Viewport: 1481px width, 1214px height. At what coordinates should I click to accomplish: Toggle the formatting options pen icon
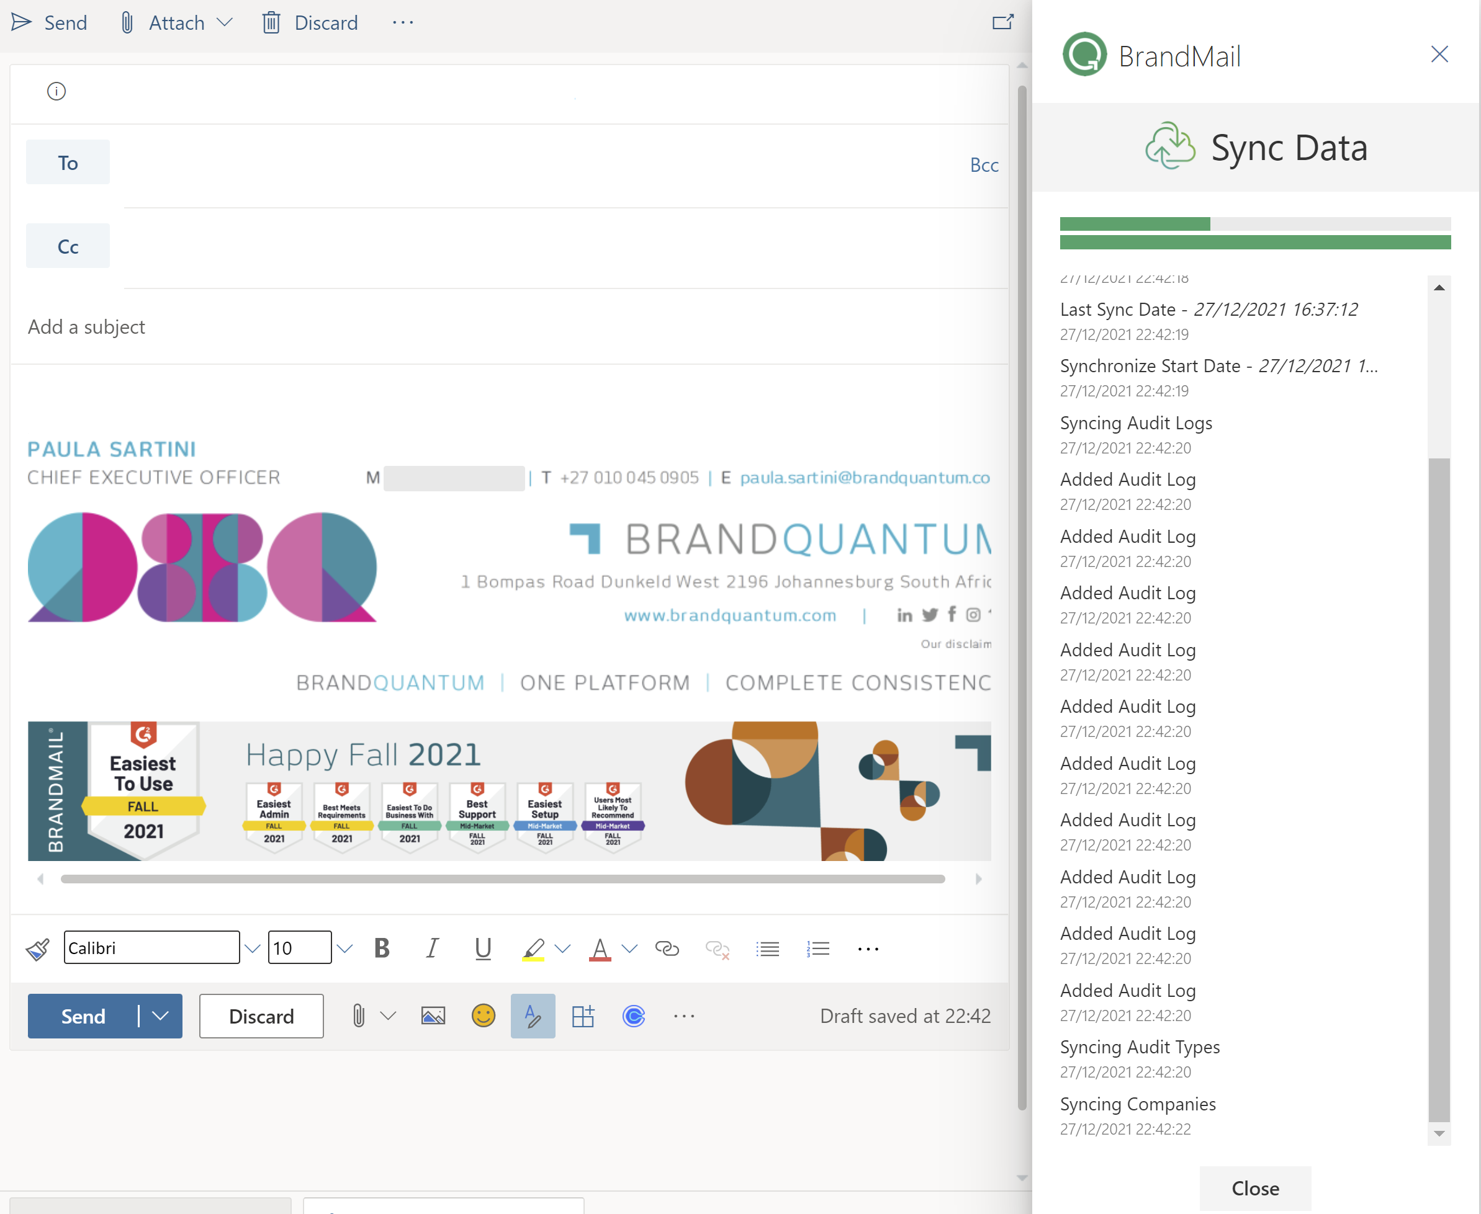[533, 1016]
